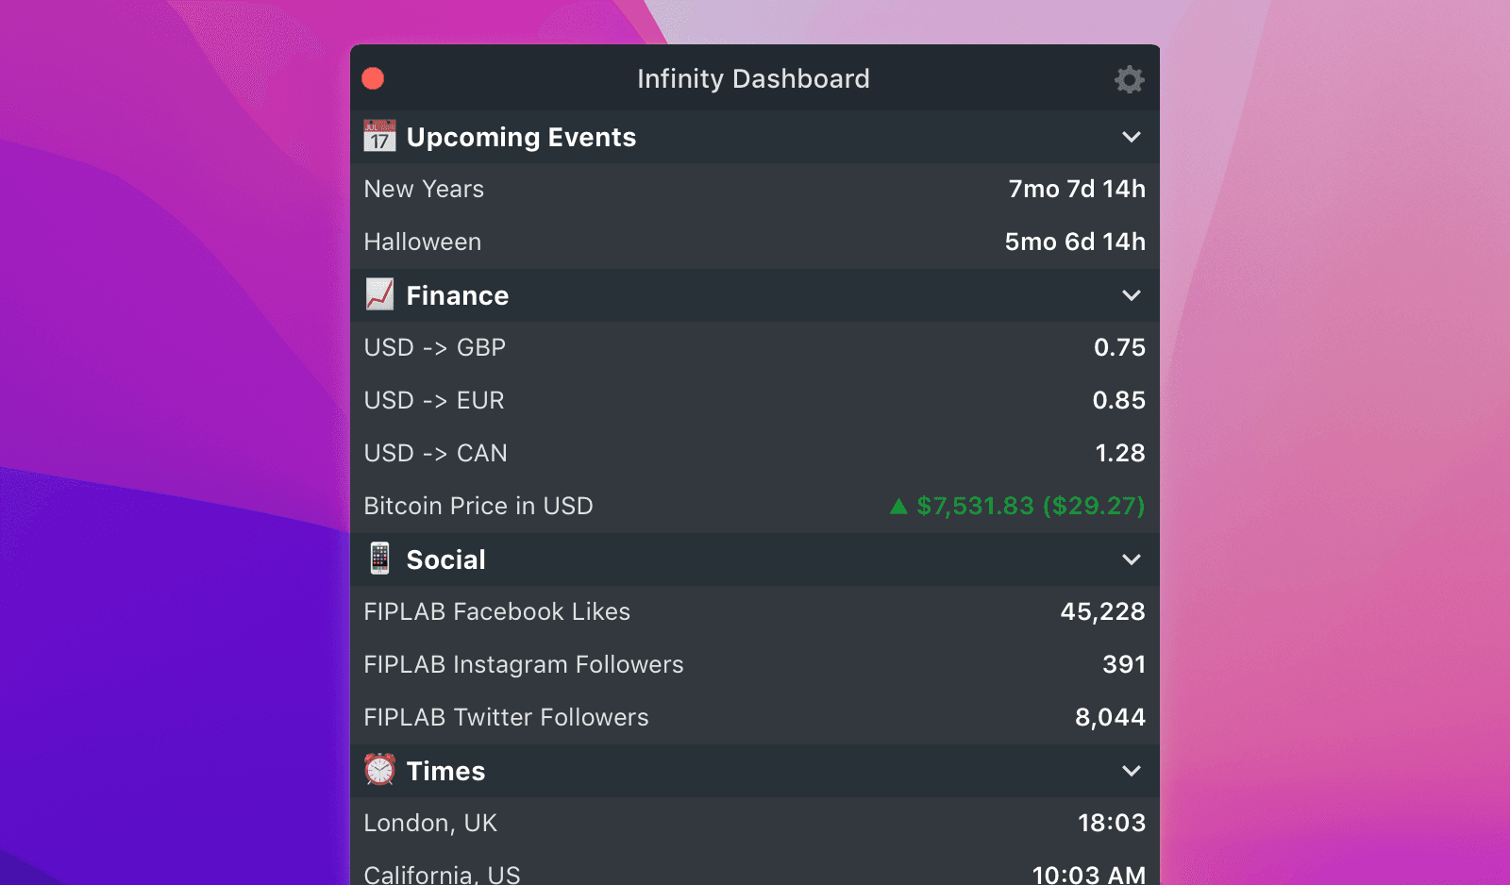Click the alarm clock icon beside Times
1510x885 pixels.
pos(379,770)
